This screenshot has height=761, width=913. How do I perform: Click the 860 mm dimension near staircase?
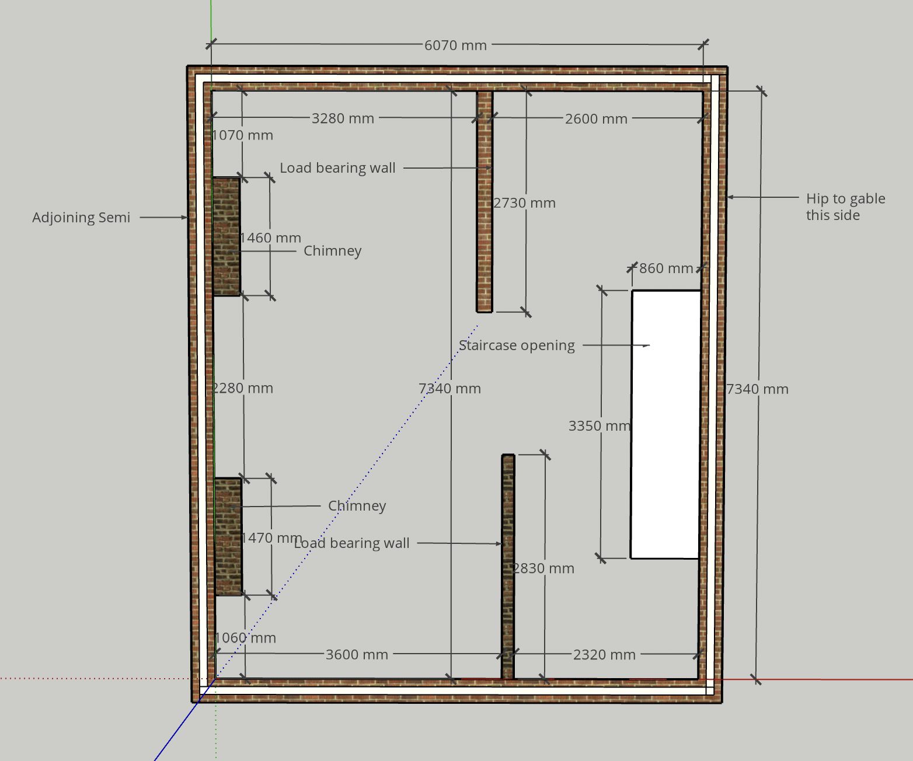tap(665, 268)
